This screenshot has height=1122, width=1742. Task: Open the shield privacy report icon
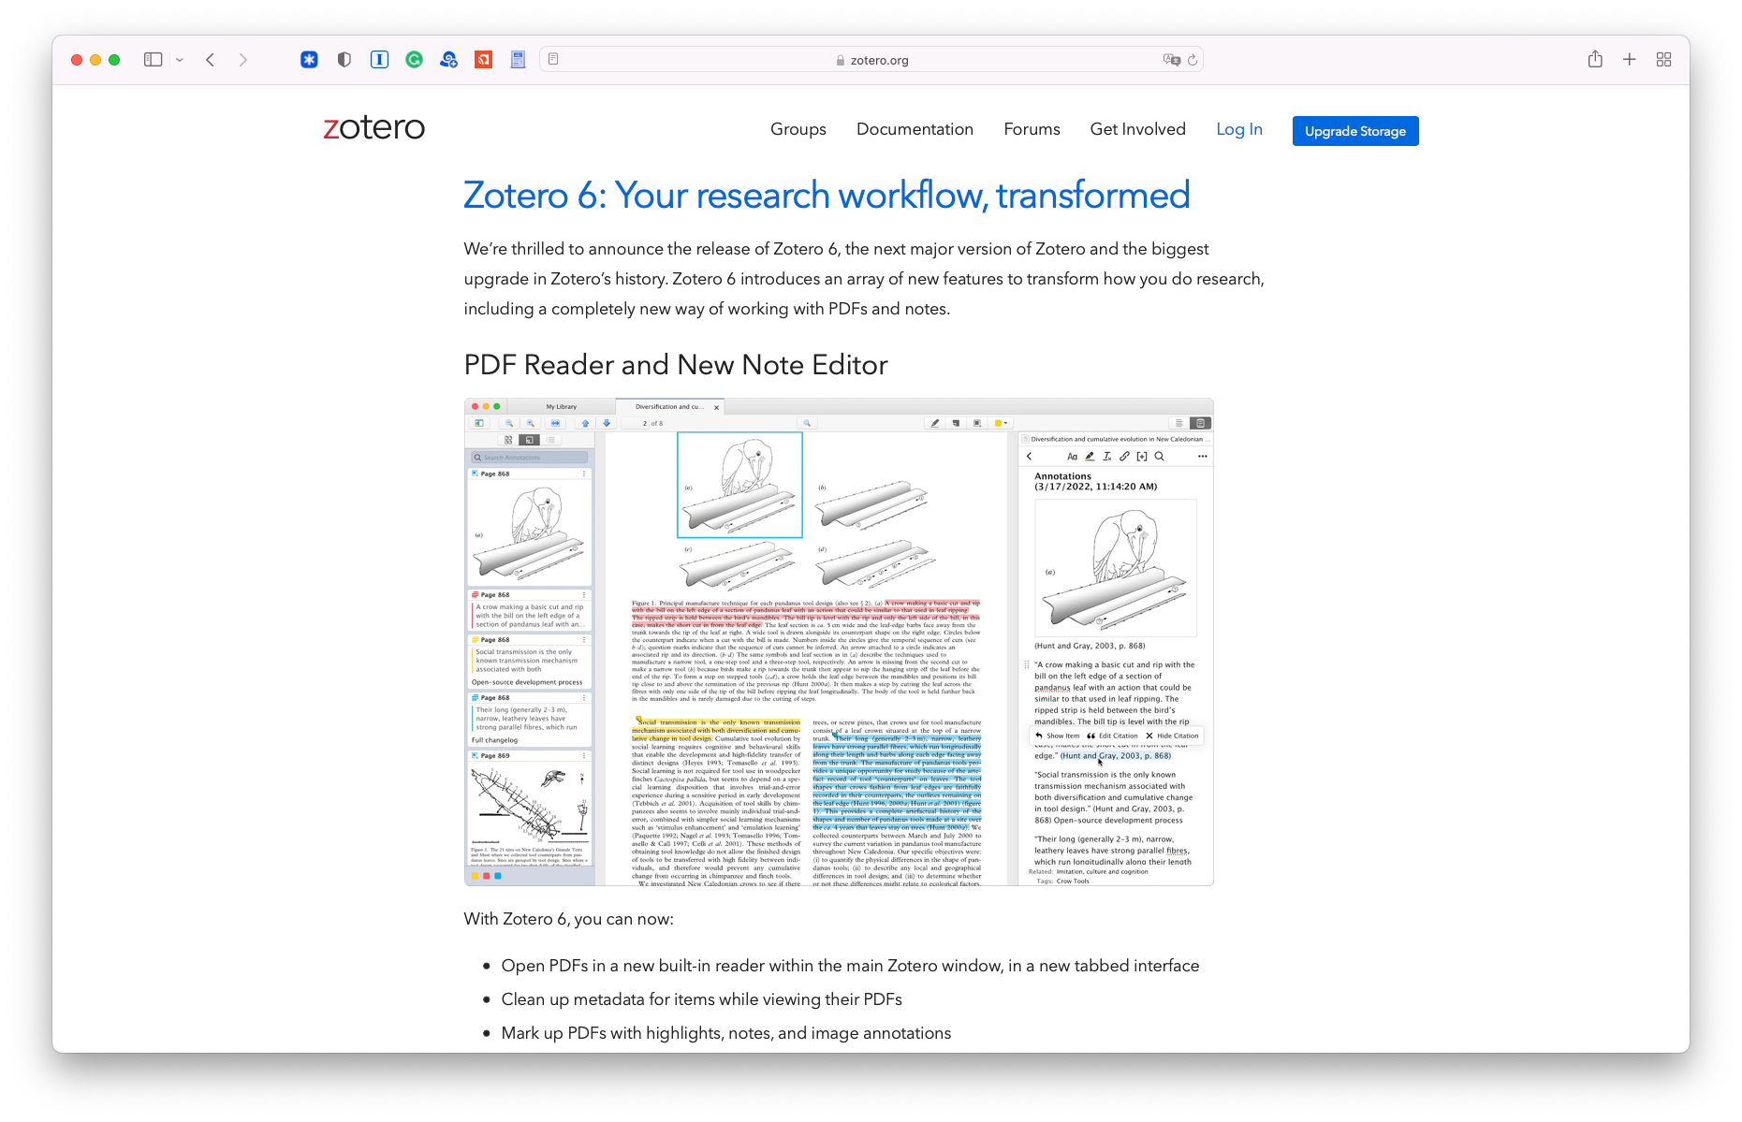(x=344, y=60)
